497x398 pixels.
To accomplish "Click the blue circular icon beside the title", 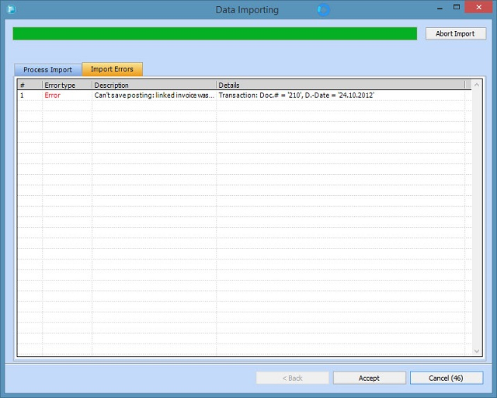I will pos(324,10).
